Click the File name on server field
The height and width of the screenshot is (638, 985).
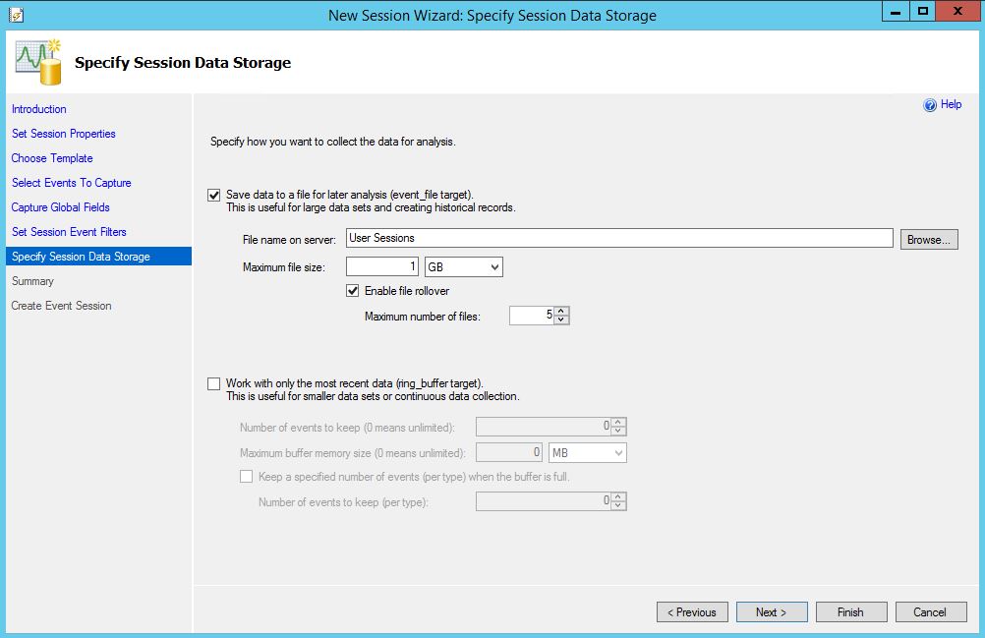(x=619, y=238)
